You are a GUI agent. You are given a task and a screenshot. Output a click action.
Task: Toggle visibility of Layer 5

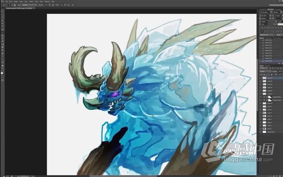pyautogui.click(x=260, y=119)
